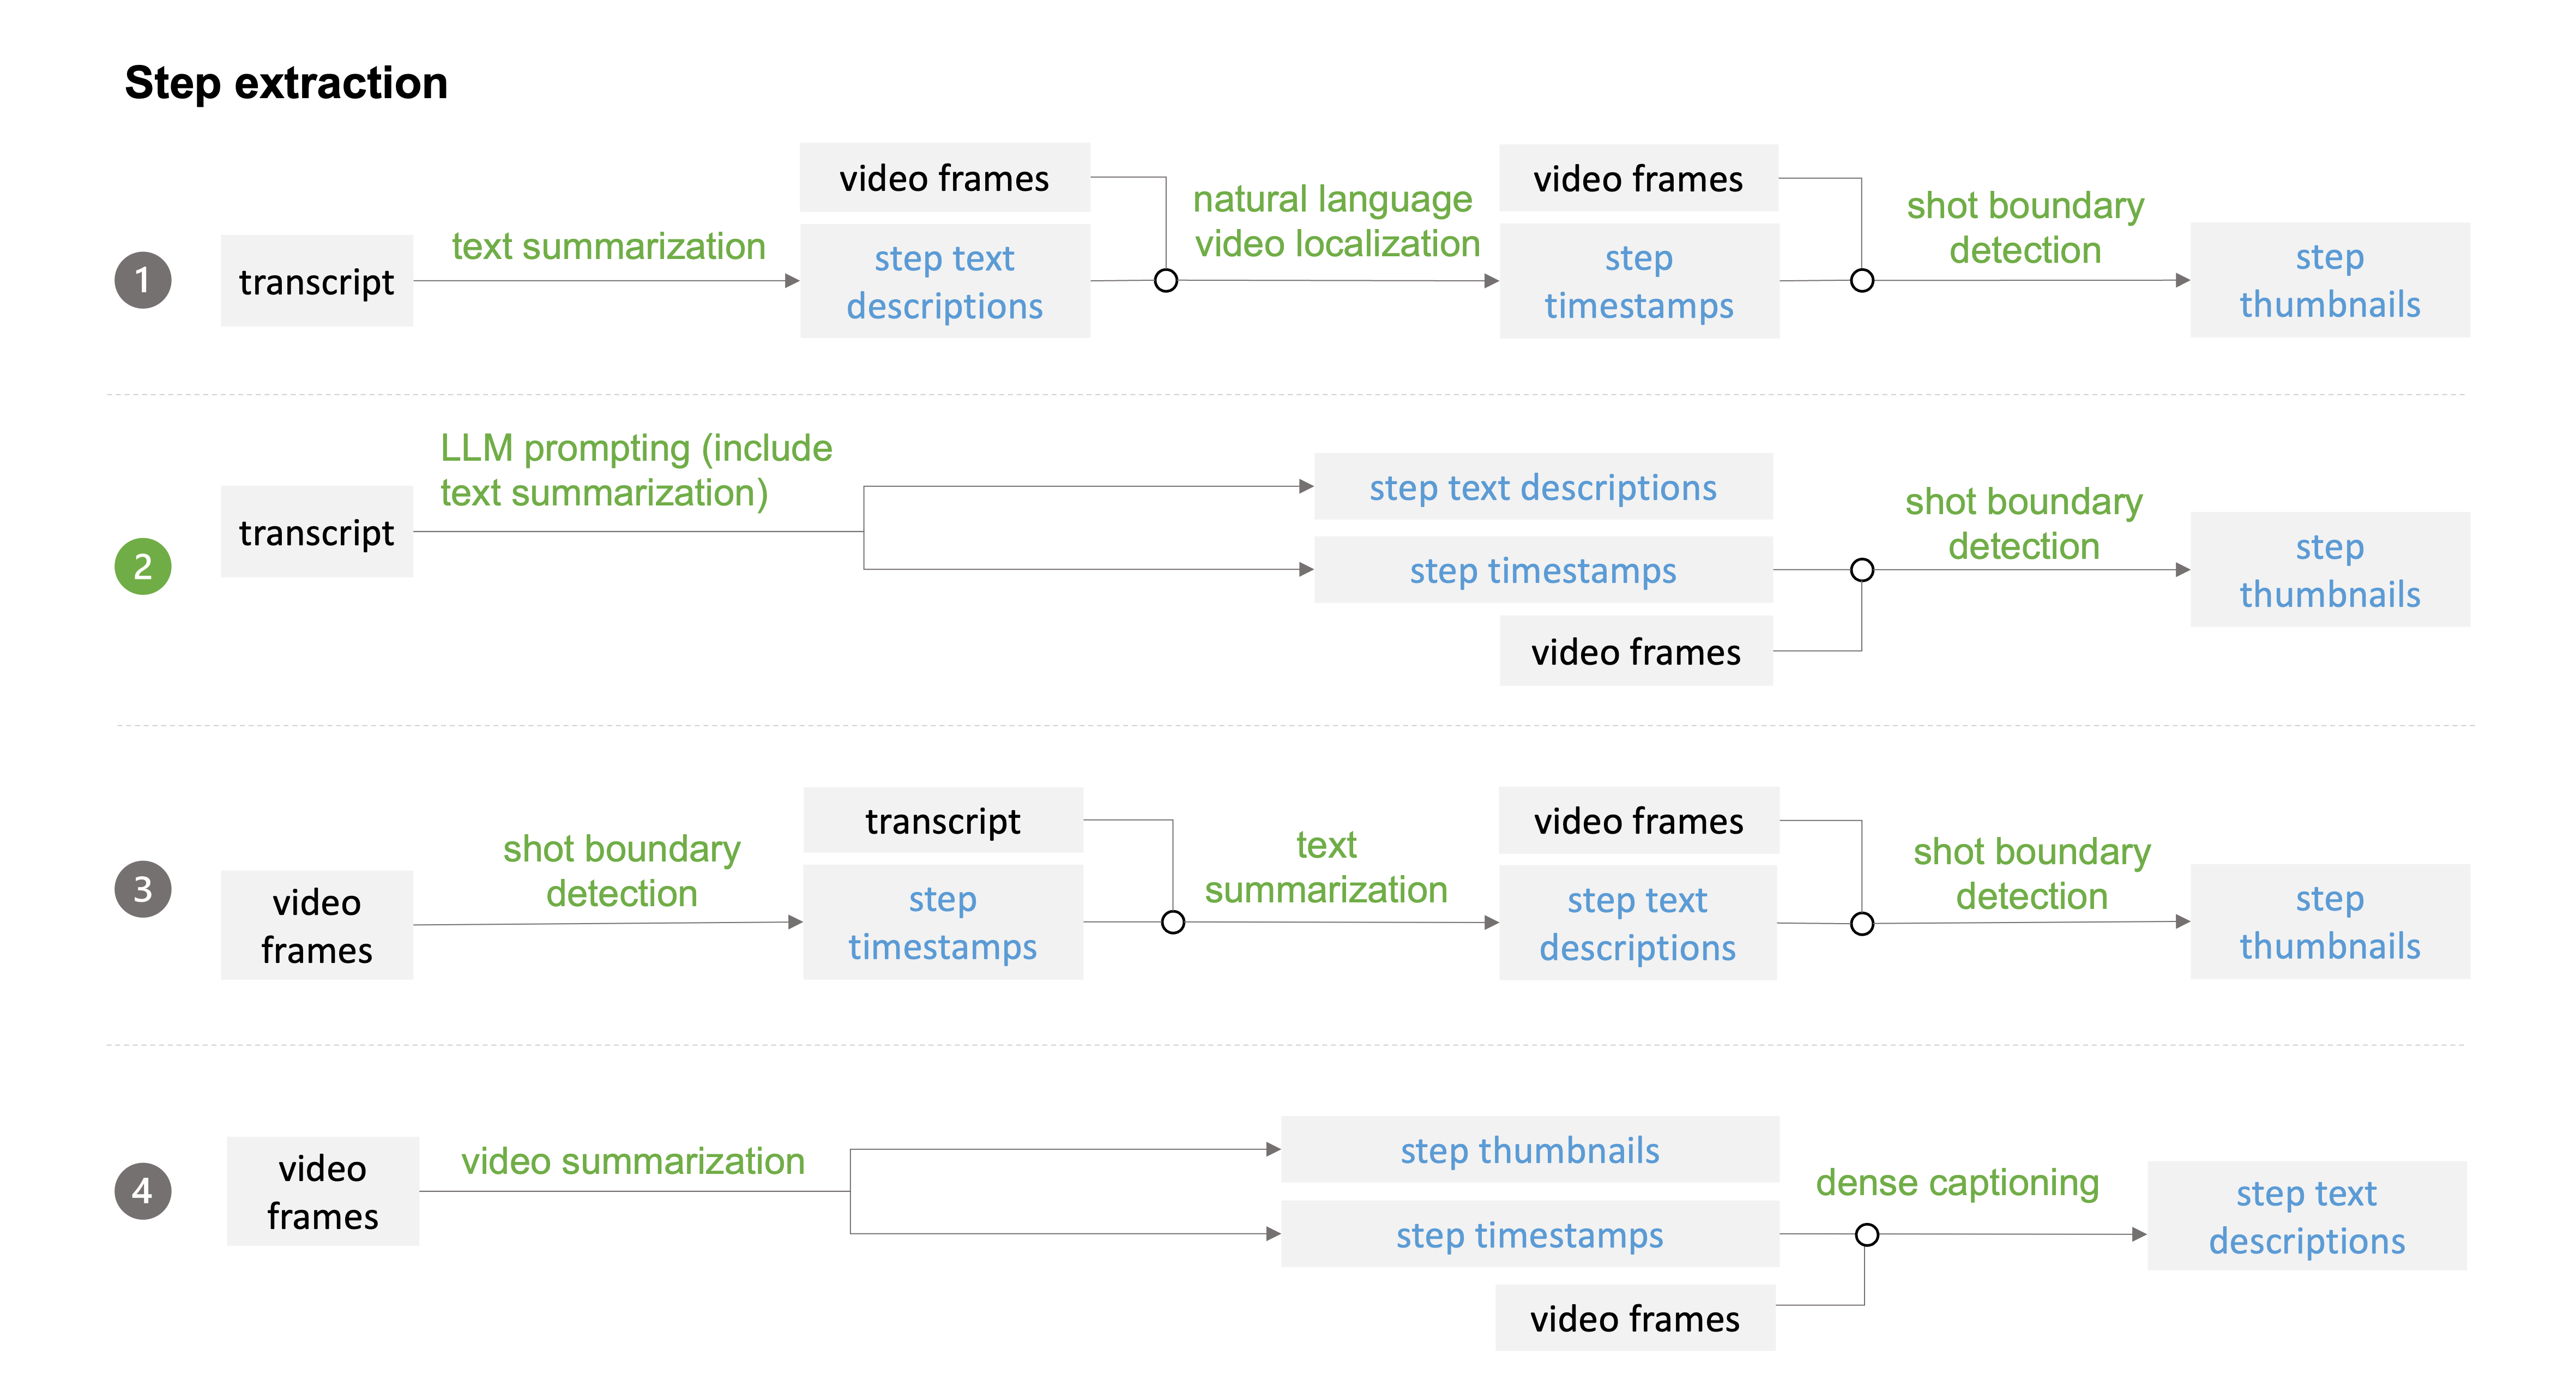Image resolution: width=2576 pixels, height=1374 pixels.
Task: Select 'step text descriptions' box in pipeline 2
Action: click(x=1542, y=487)
